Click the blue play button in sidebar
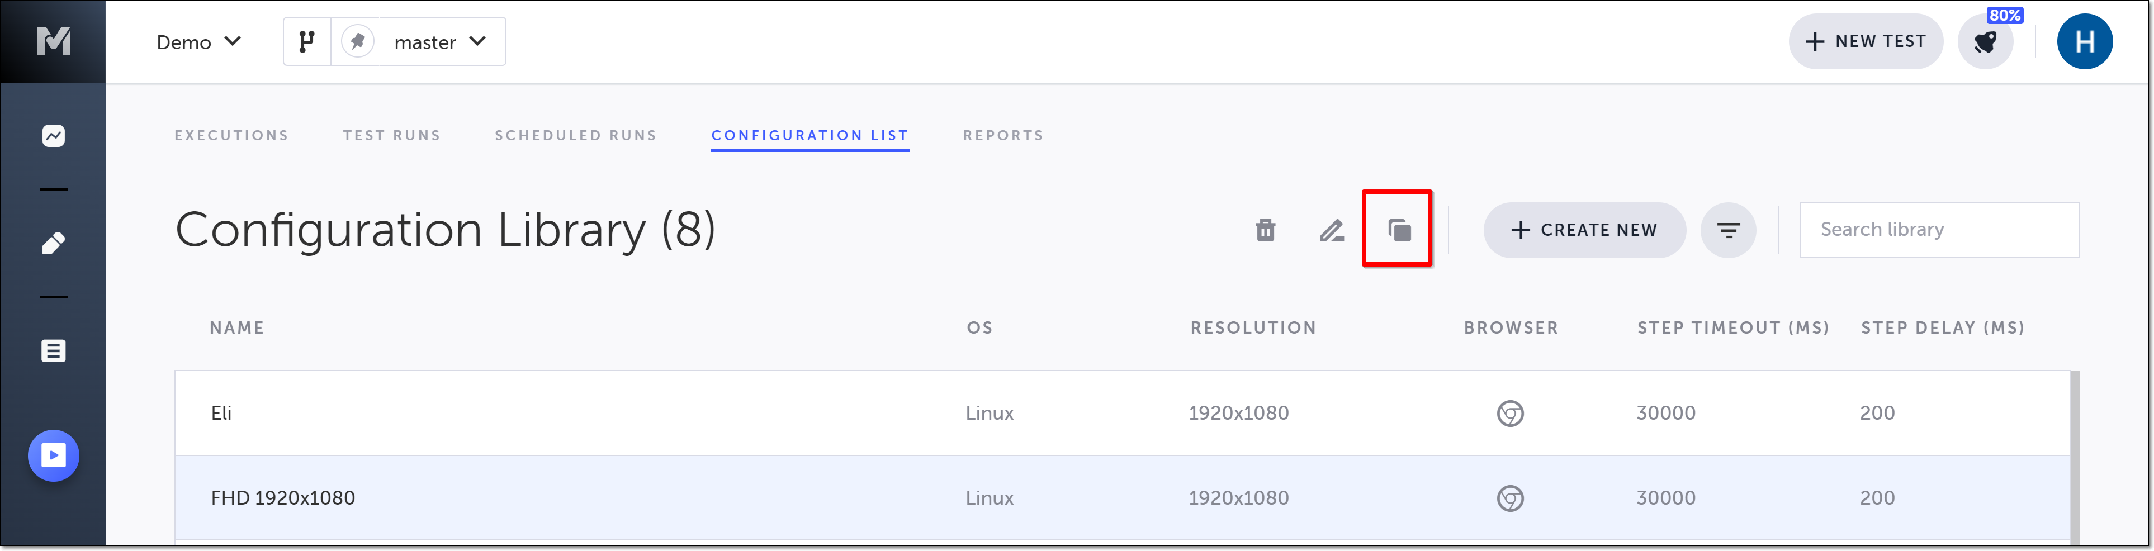This screenshot has height=551, width=2154. tap(54, 455)
